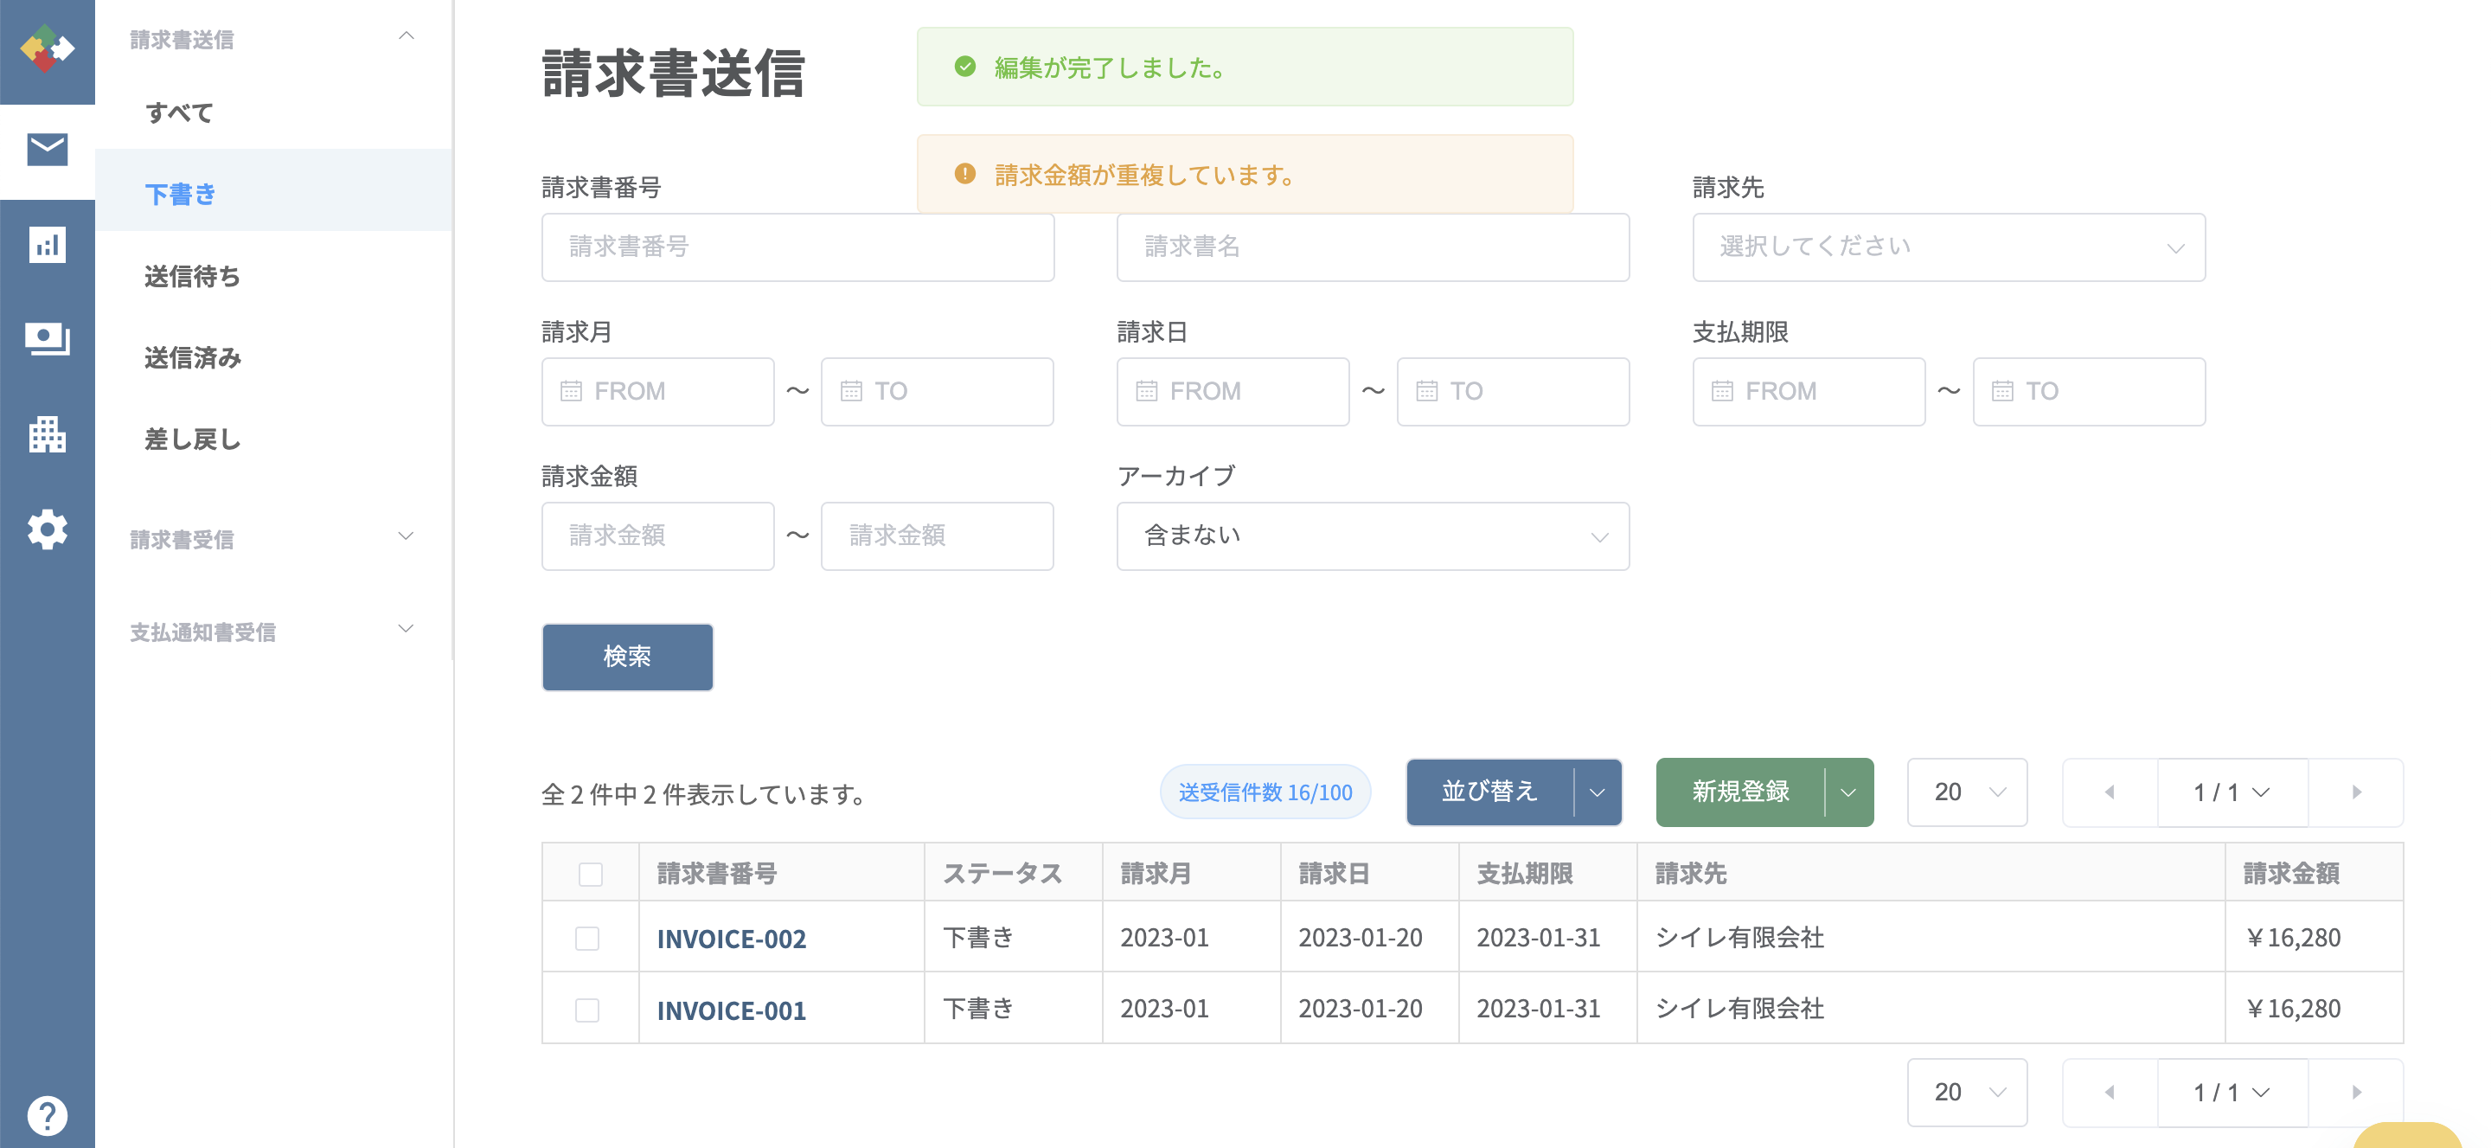Screen dimensions: 2491x1148
Task: Open bottom page selector 1 / 1
Action: [2232, 1092]
